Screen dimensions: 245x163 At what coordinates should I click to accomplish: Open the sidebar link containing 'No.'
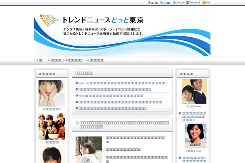pos(194,160)
